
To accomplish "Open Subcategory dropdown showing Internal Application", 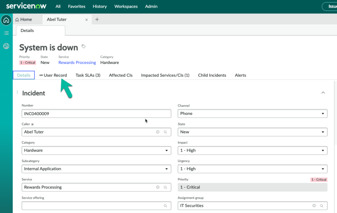I will [x=96, y=169].
